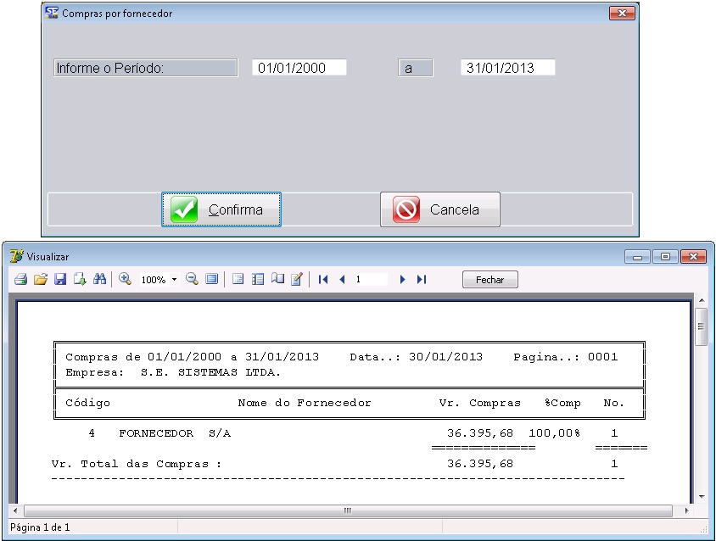Save the report using the diskette icon

60,279
